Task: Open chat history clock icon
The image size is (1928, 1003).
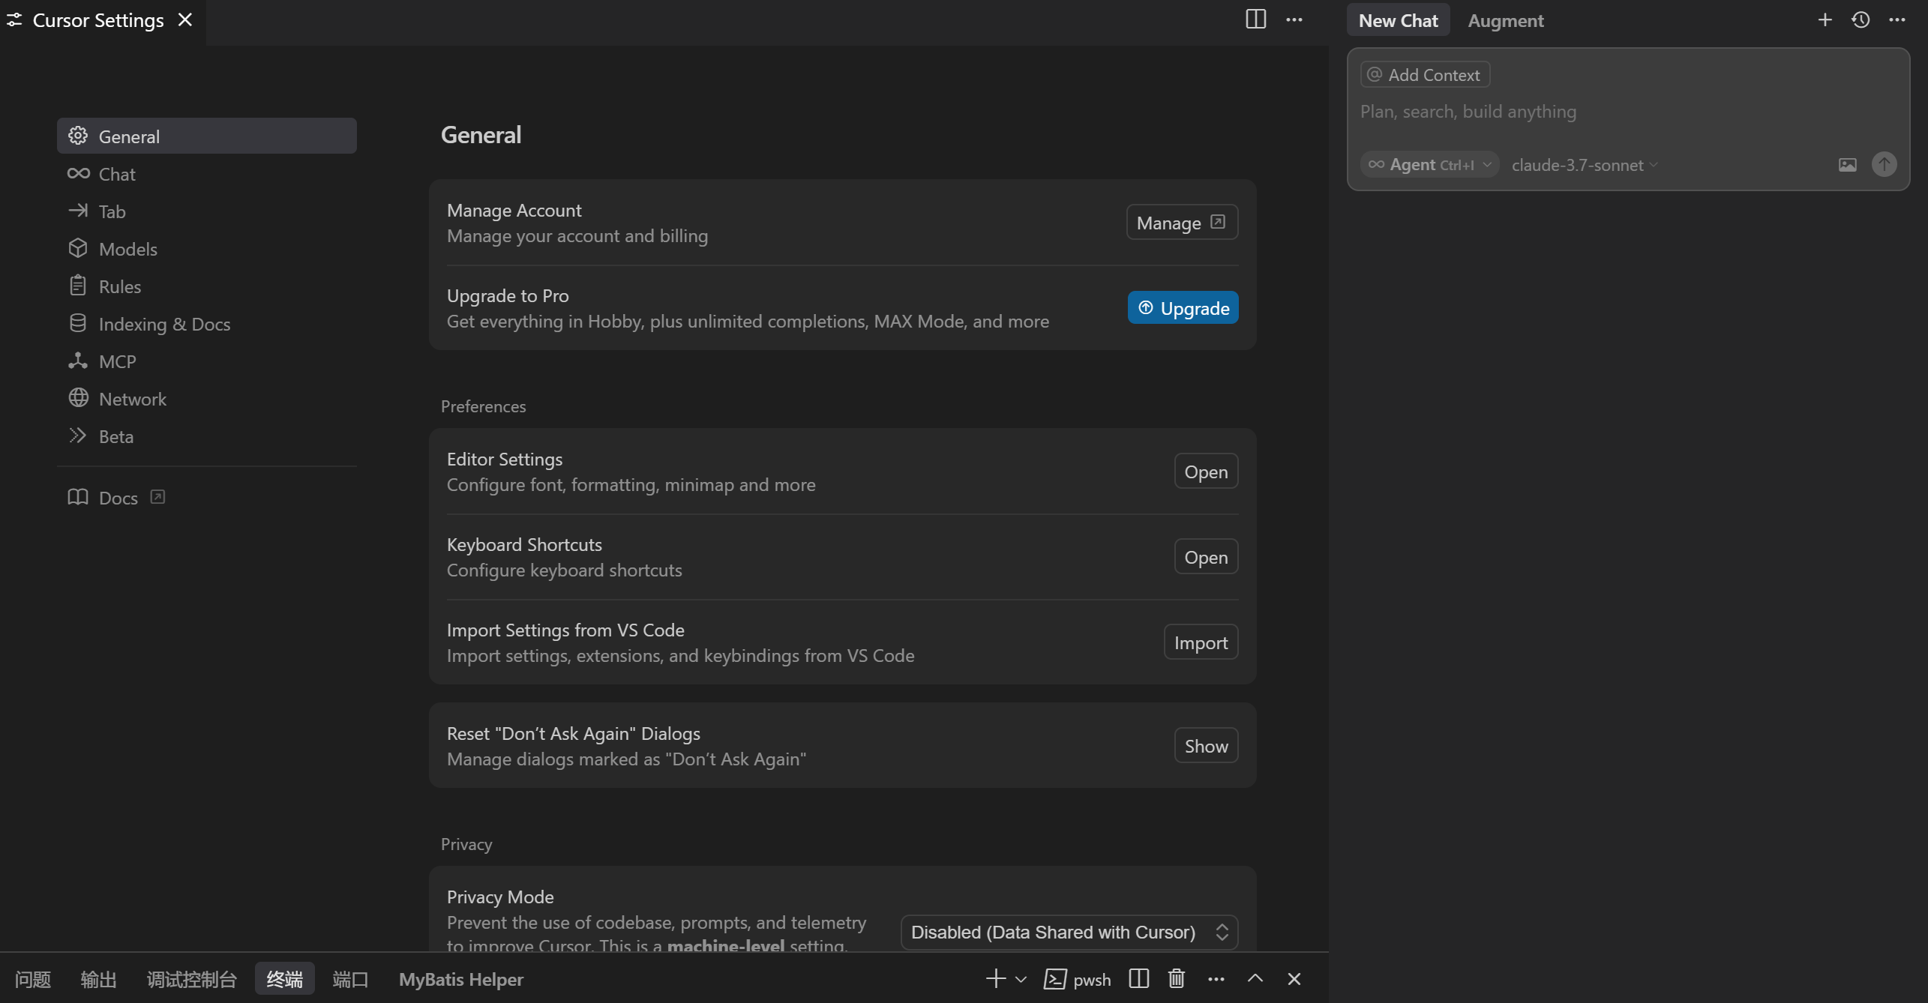Action: (1861, 20)
